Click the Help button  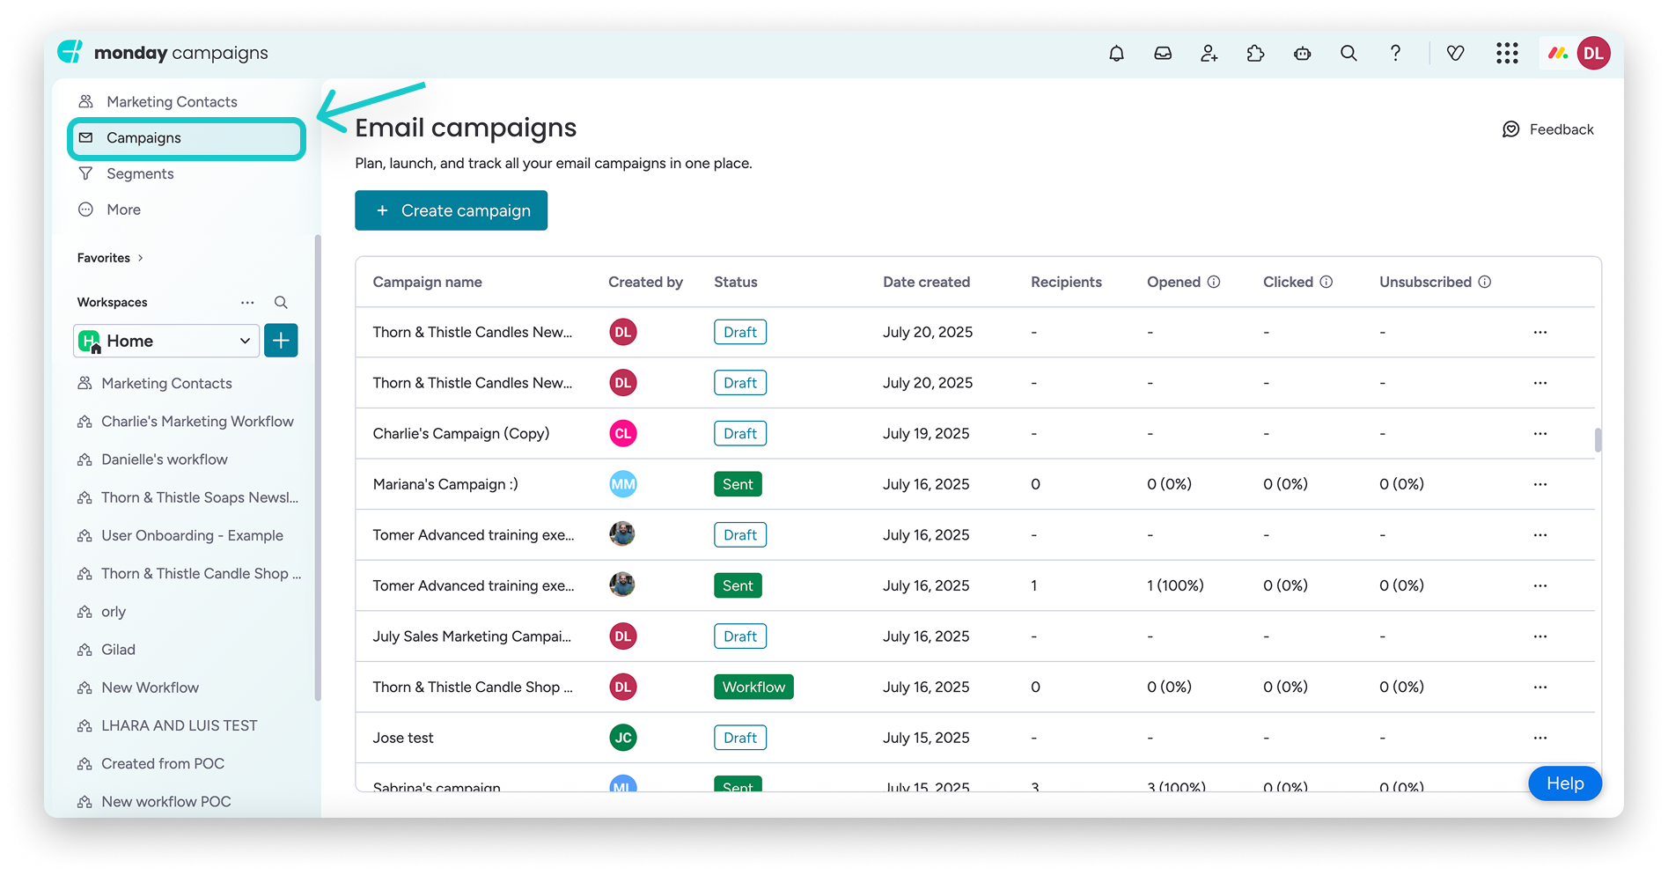pyautogui.click(x=1565, y=783)
